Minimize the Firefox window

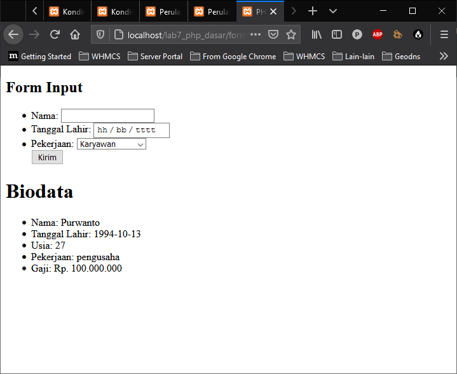coord(383,11)
